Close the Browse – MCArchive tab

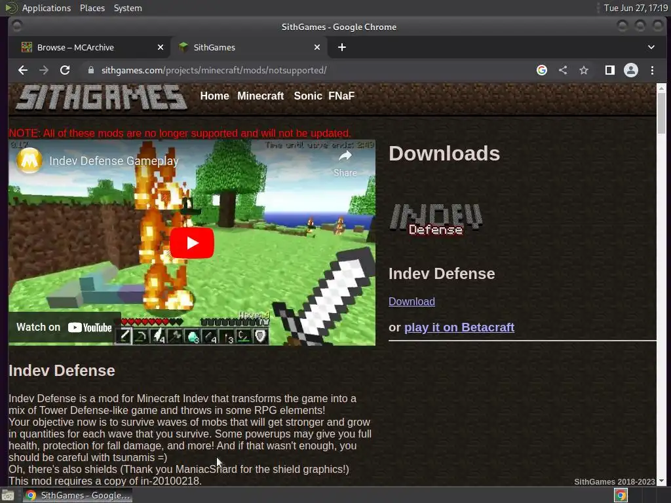pos(161,47)
